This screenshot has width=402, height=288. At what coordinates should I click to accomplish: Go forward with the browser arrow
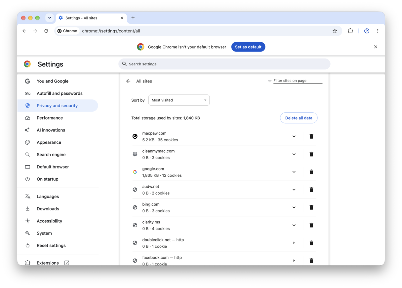coord(35,31)
